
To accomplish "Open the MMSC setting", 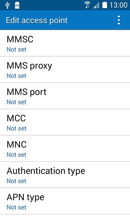I will coord(65,43).
